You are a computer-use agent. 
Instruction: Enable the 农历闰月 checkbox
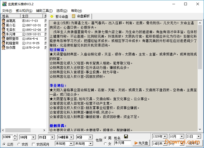click(x=33, y=144)
